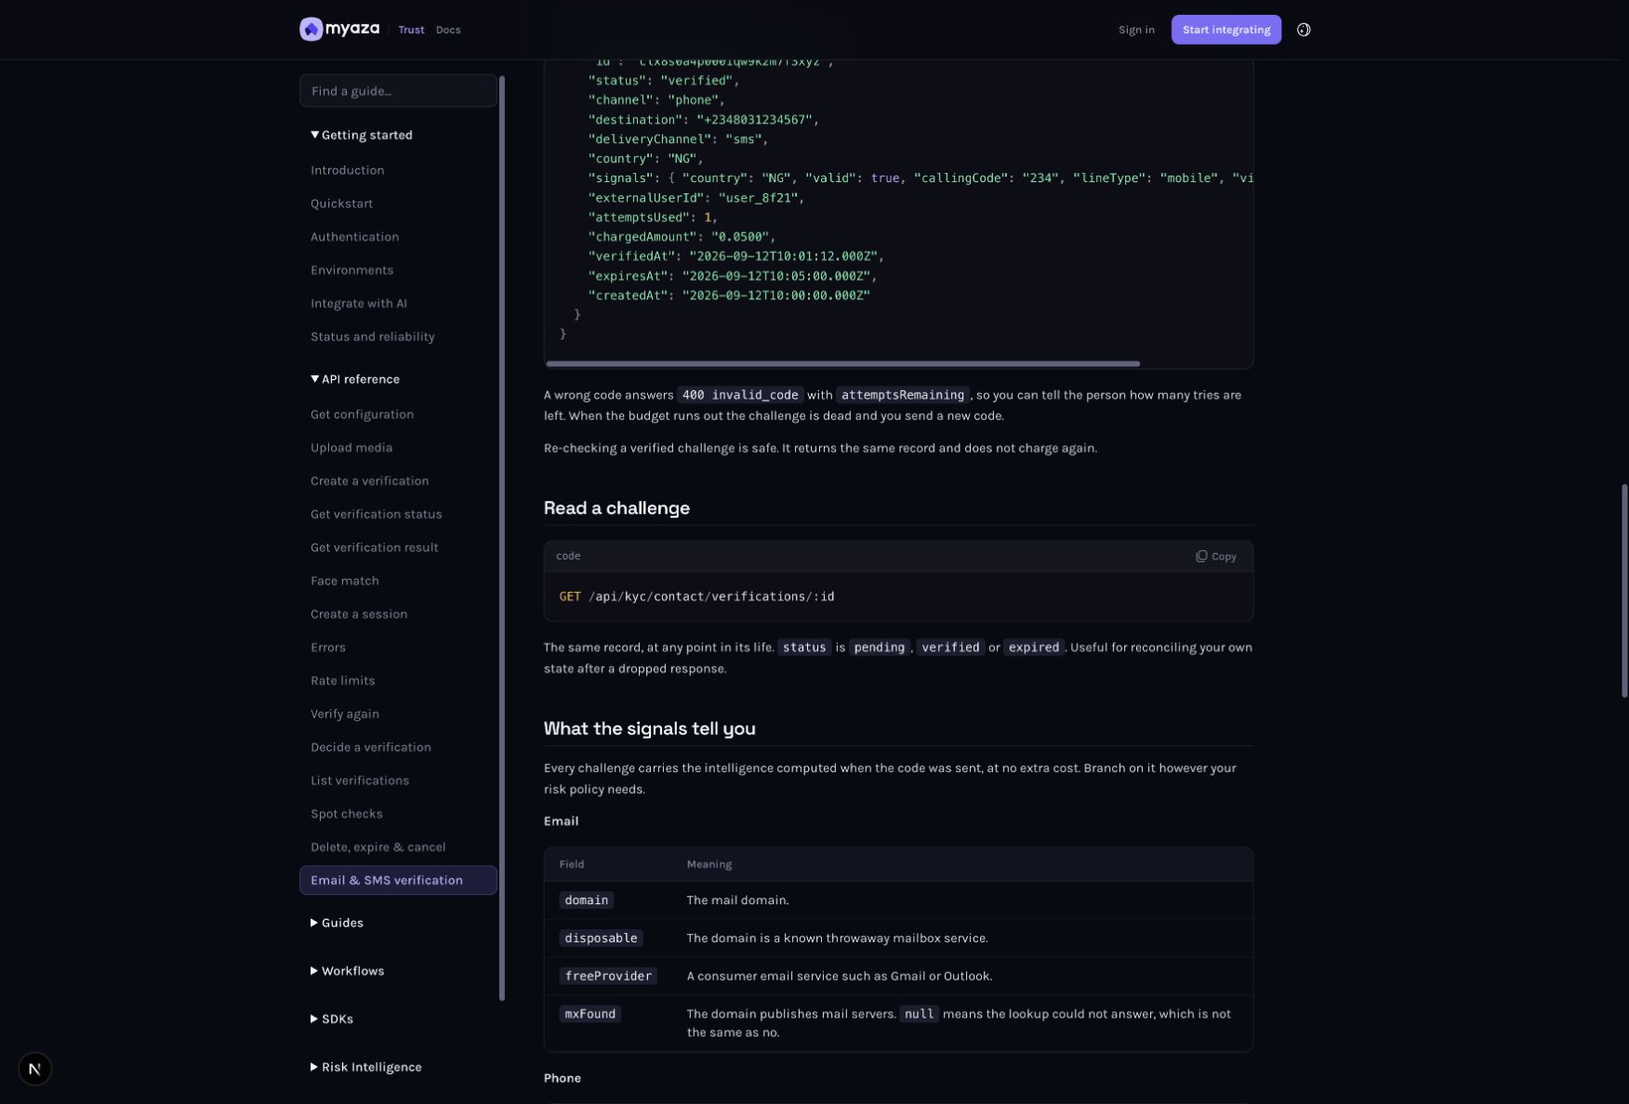Click the Read a challenge heading

pos(616,508)
